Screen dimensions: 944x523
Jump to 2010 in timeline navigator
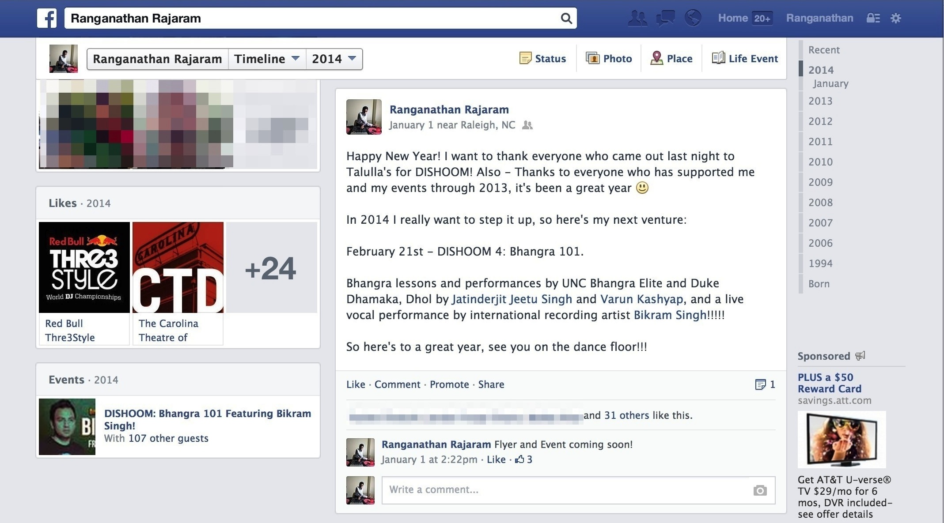pyautogui.click(x=820, y=162)
